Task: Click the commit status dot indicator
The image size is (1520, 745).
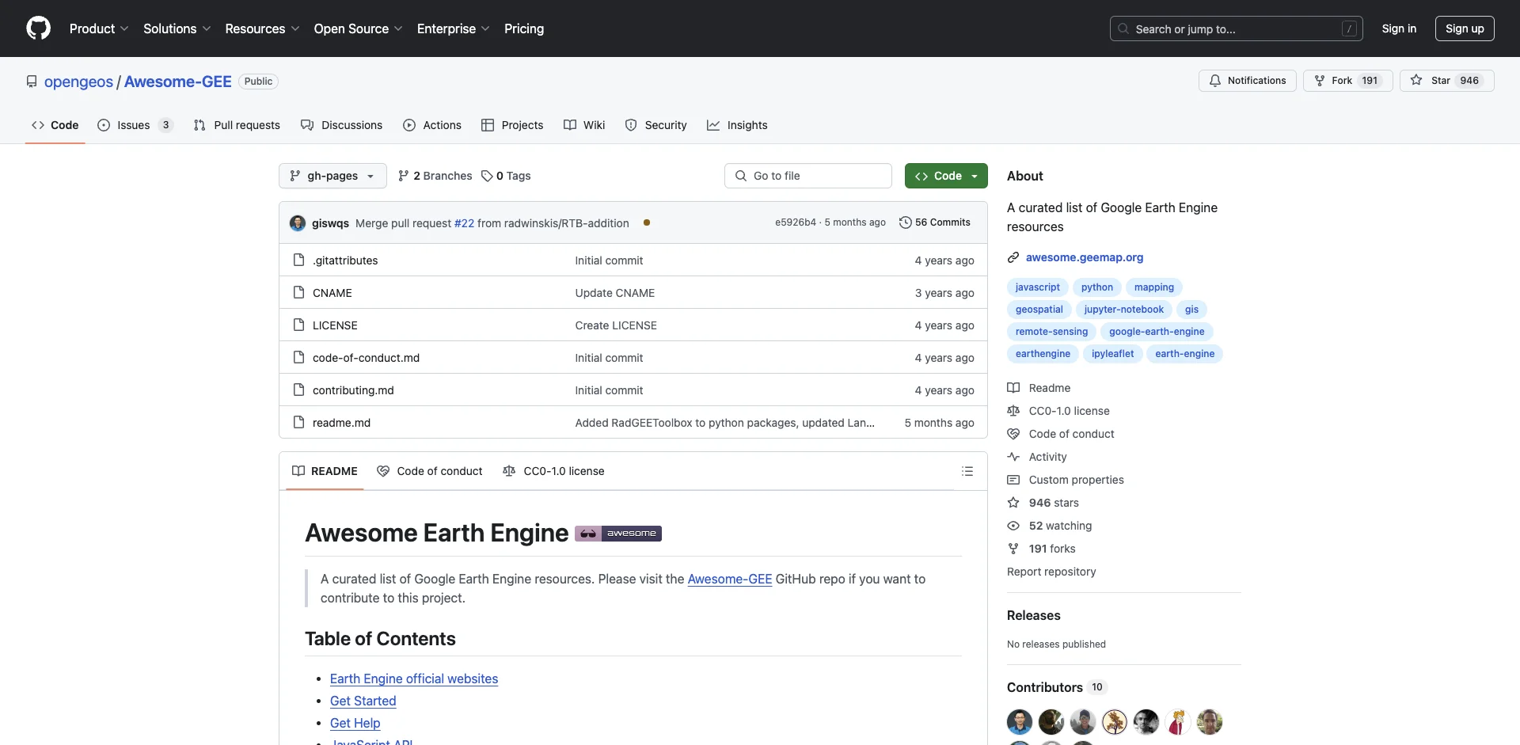Action: coord(647,222)
